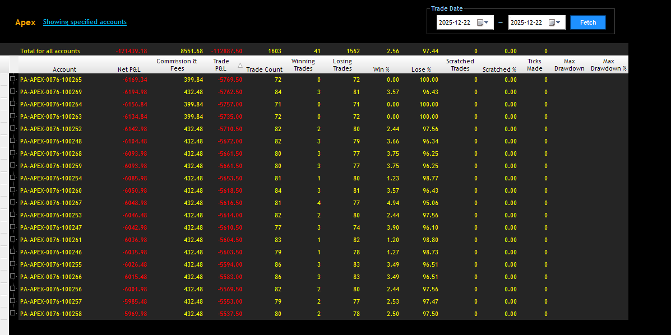Click total lose percentage 97.44
The image size is (671, 335).
(431, 51)
